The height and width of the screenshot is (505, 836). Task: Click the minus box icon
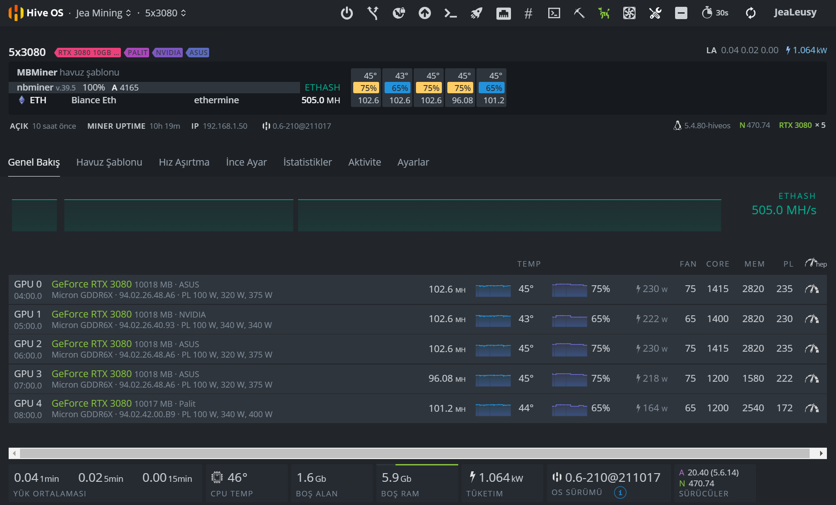681,13
